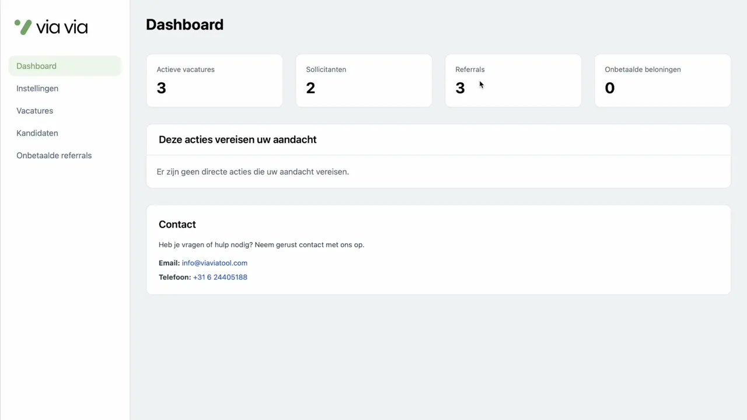Click the number 2 under Sollicitanten
Image resolution: width=747 pixels, height=420 pixels.
[x=310, y=88]
